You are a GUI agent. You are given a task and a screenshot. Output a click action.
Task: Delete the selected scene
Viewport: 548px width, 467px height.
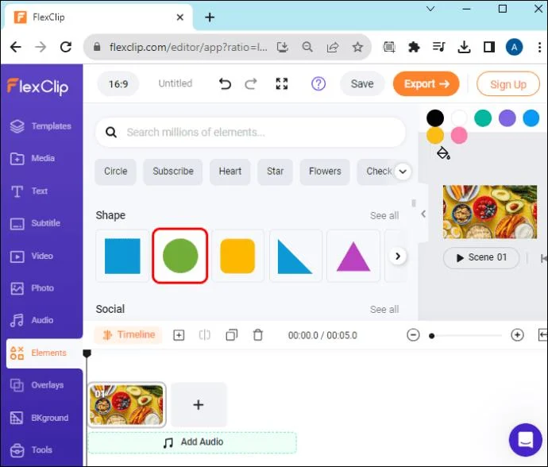258,335
